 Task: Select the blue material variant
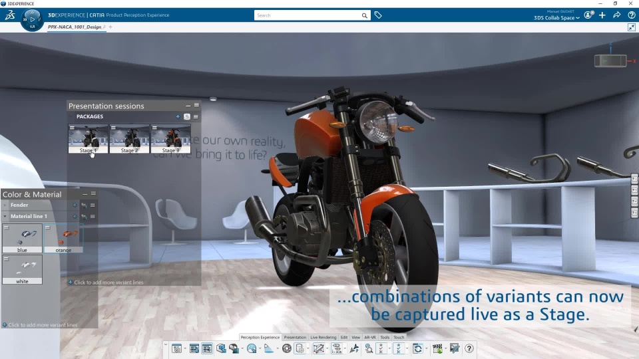coord(23,239)
